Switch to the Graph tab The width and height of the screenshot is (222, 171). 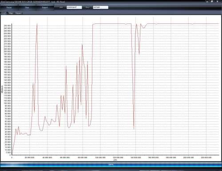coord(4,13)
